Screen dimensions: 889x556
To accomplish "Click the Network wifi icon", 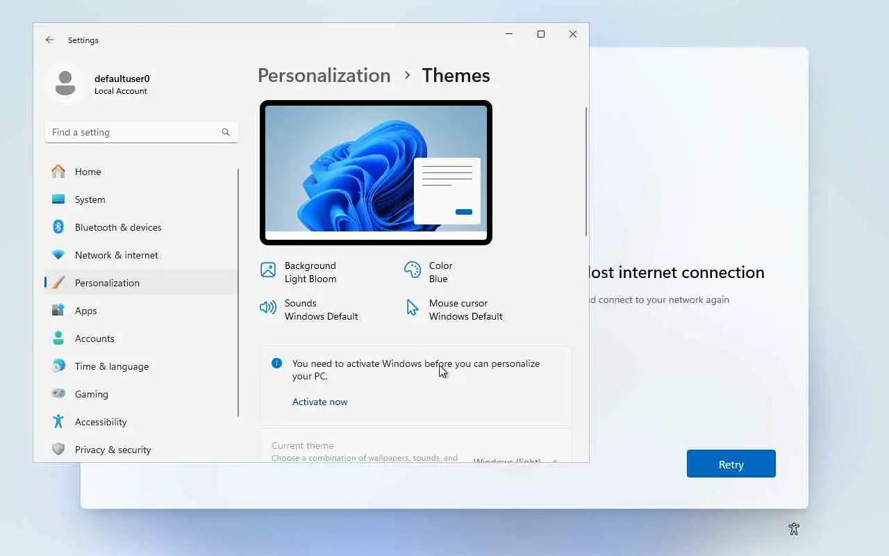I will [58, 255].
